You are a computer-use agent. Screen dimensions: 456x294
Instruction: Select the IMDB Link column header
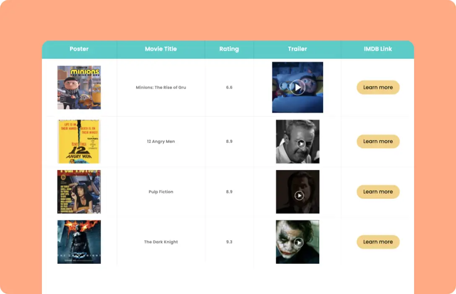click(378, 49)
